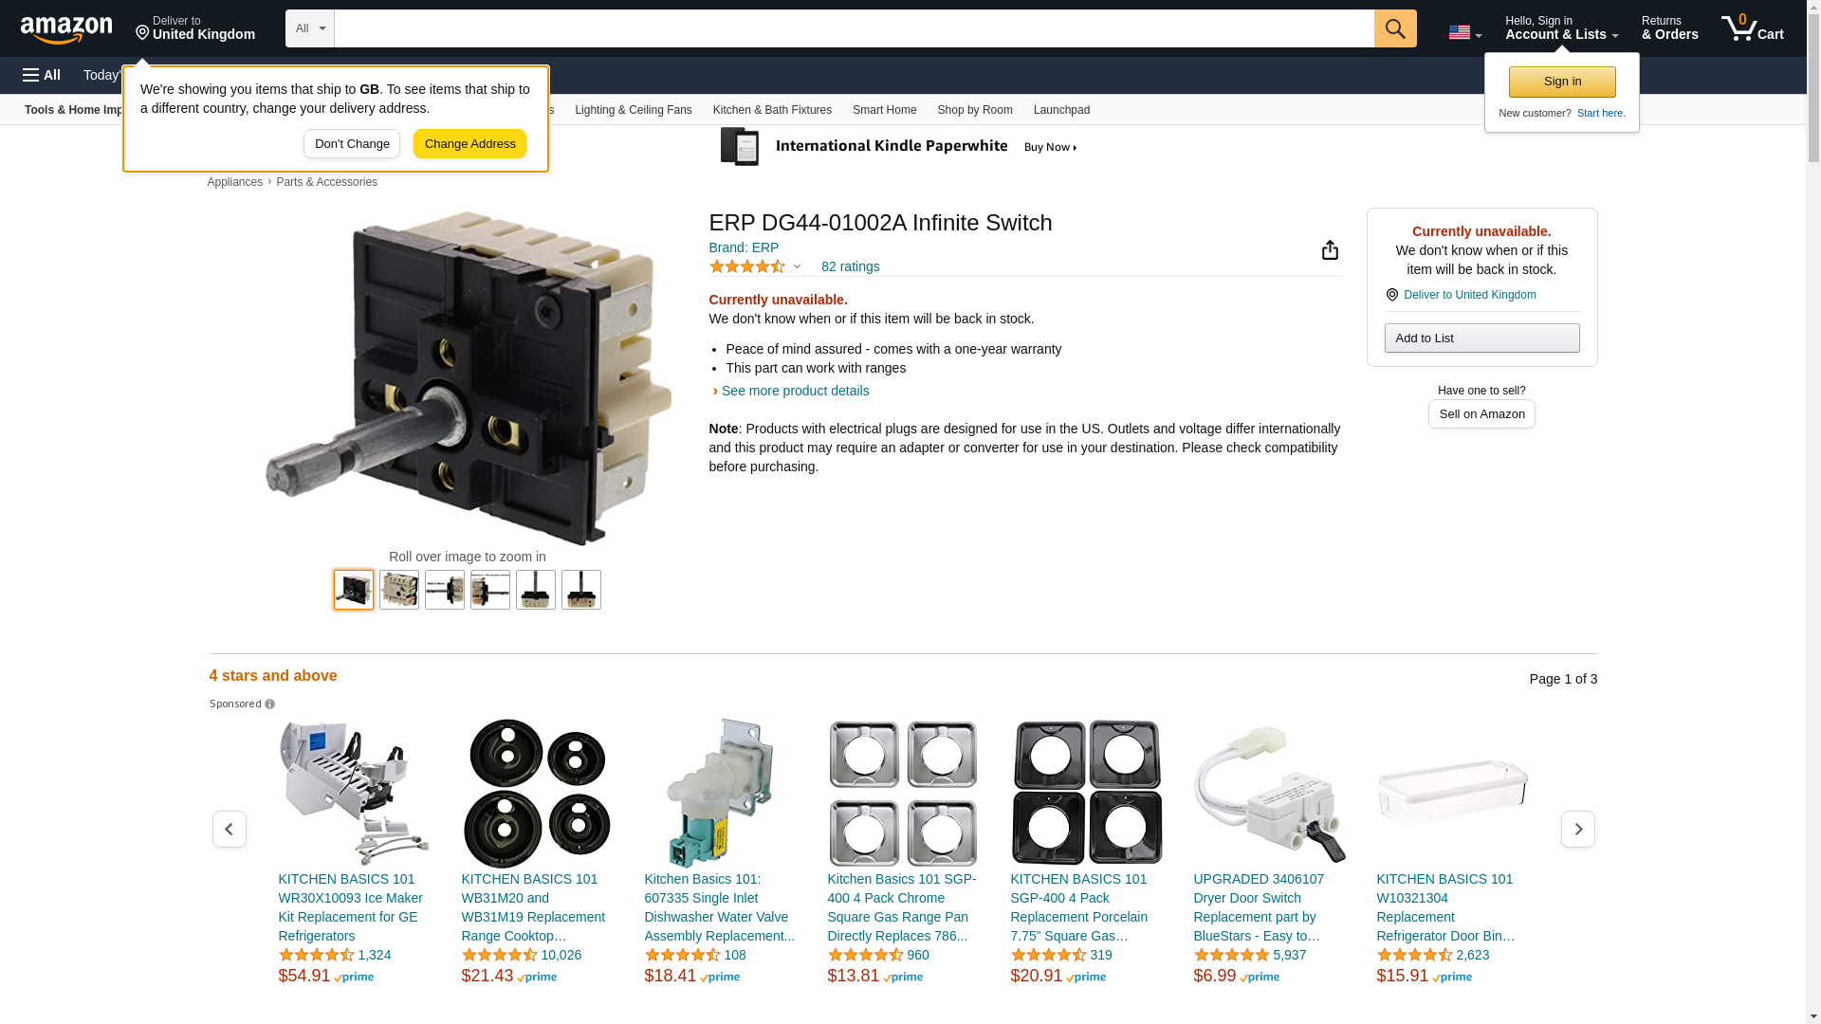Click in the search input field
Image resolution: width=1821 pixels, height=1024 pixels.
coord(854,28)
